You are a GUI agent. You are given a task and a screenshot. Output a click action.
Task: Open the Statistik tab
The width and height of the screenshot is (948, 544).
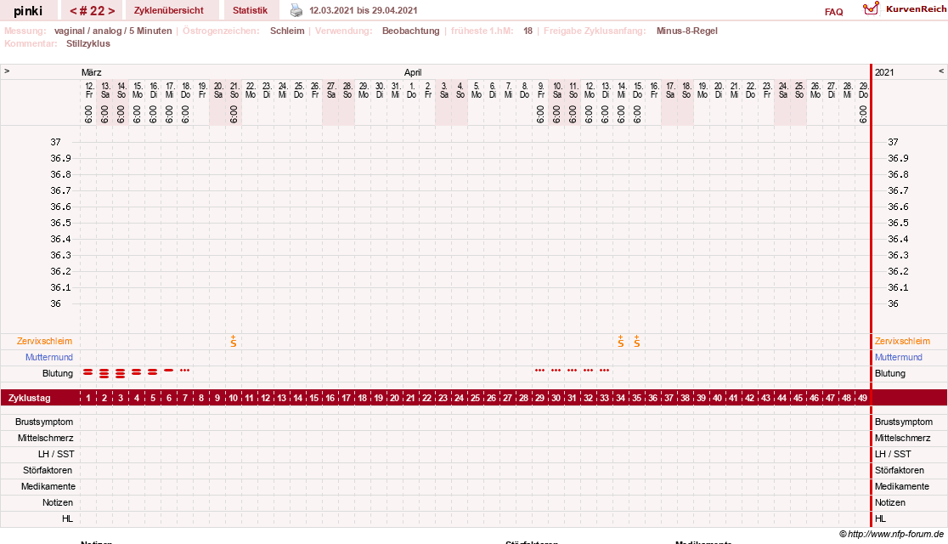(x=251, y=10)
